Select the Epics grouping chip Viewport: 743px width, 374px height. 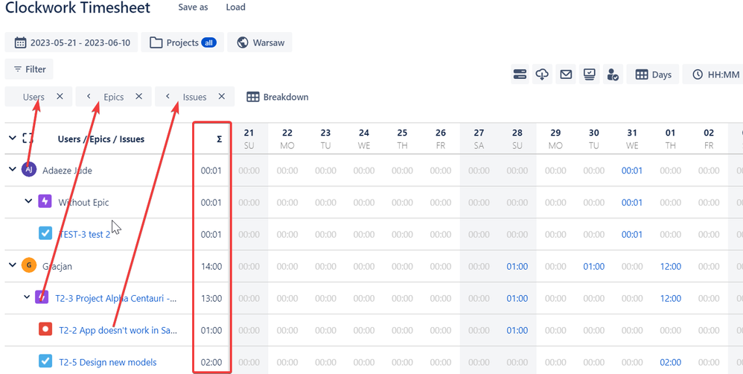[x=114, y=97]
